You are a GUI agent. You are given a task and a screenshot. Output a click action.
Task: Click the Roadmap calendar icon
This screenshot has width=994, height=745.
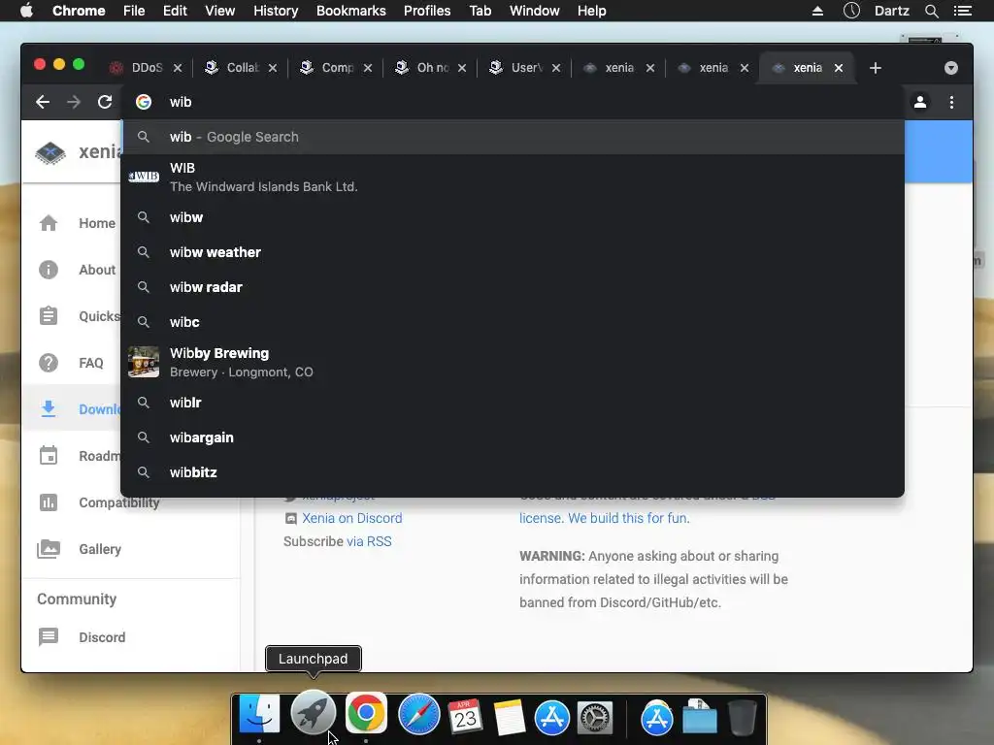click(49, 456)
